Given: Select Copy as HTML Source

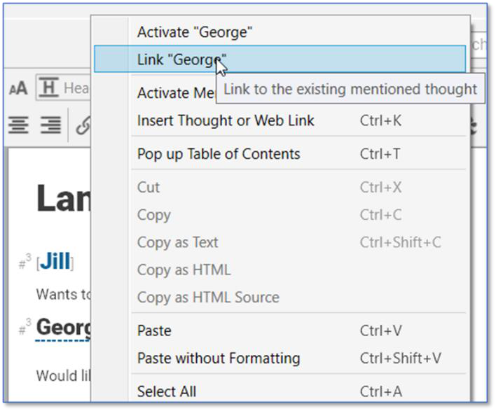Looking at the screenshot, I should pyautogui.click(x=208, y=297).
